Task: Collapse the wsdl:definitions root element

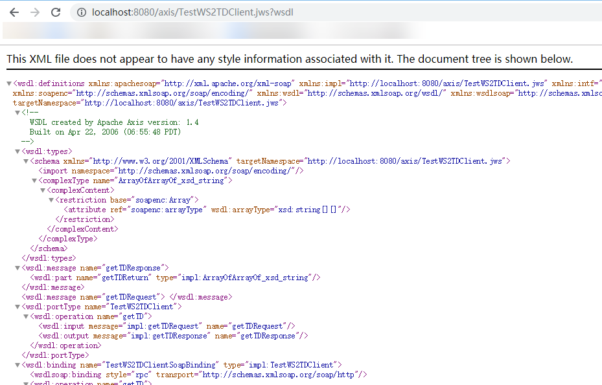Action: (x=9, y=83)
